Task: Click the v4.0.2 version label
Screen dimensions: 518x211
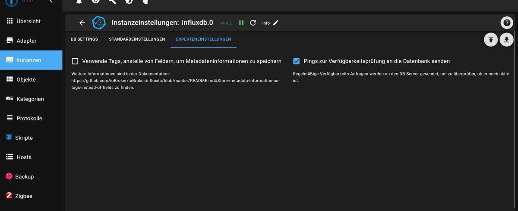Action: (226, 23)
